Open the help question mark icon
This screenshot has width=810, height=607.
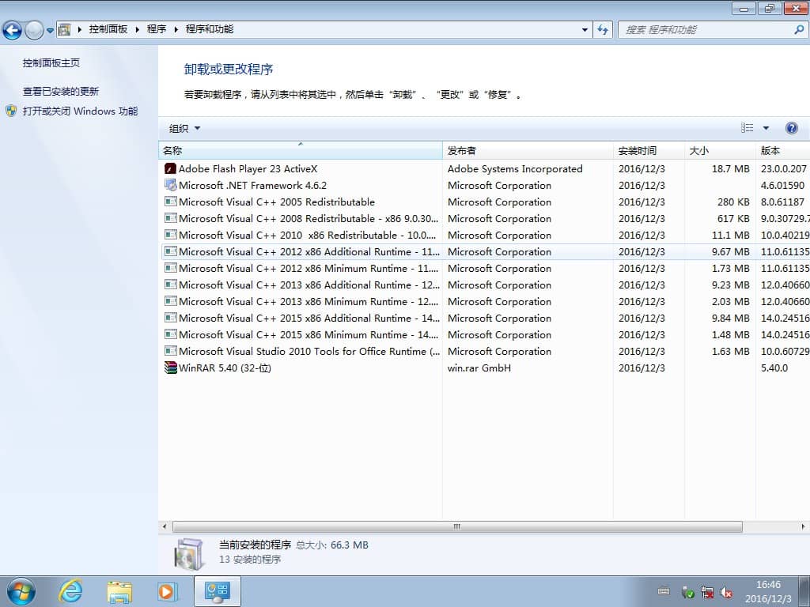791,128
